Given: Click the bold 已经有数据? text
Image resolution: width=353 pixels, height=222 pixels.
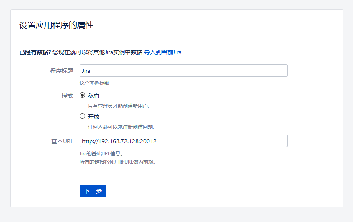Looking at the screenshot, I should (x=35, y=52).
